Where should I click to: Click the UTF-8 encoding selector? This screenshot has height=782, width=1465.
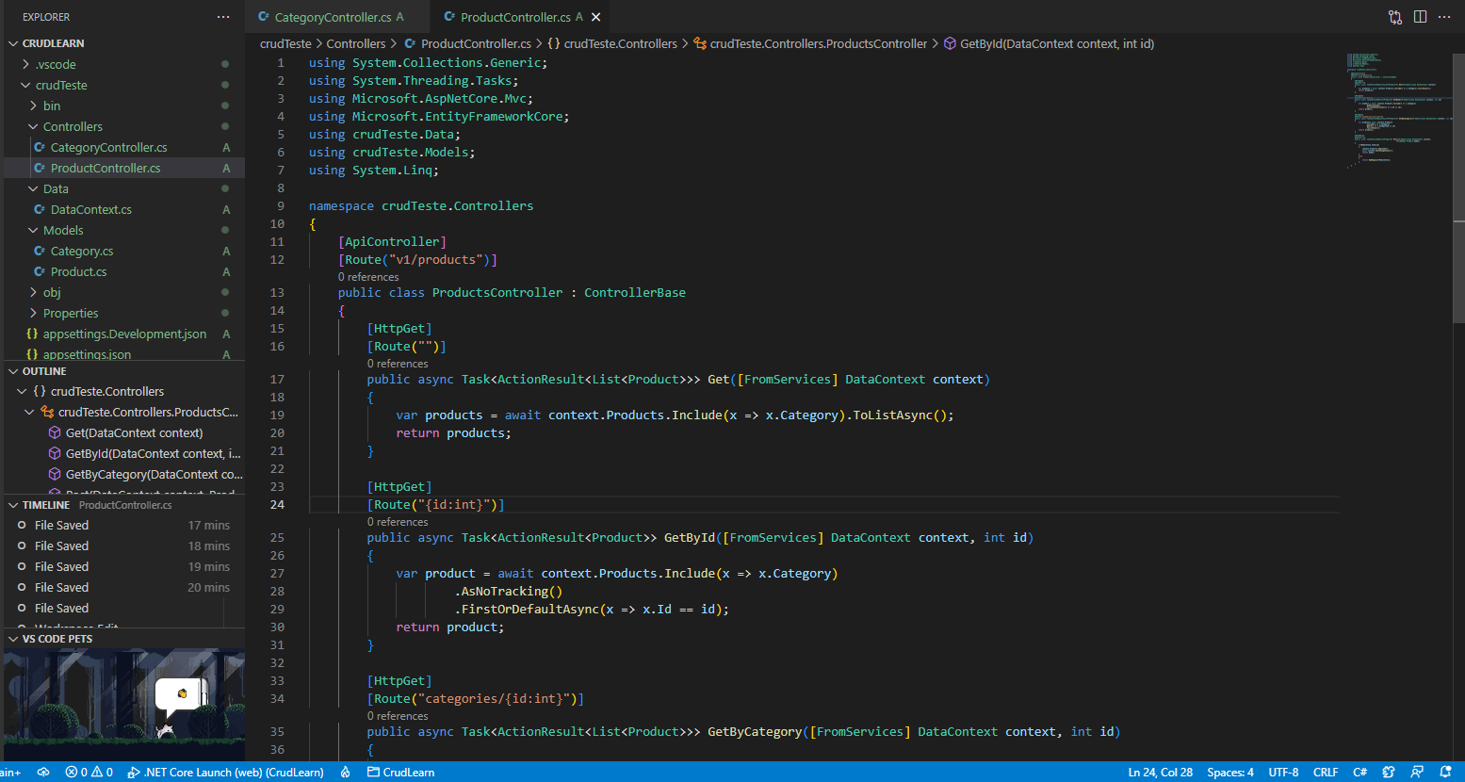click(x=1283, y=772)
